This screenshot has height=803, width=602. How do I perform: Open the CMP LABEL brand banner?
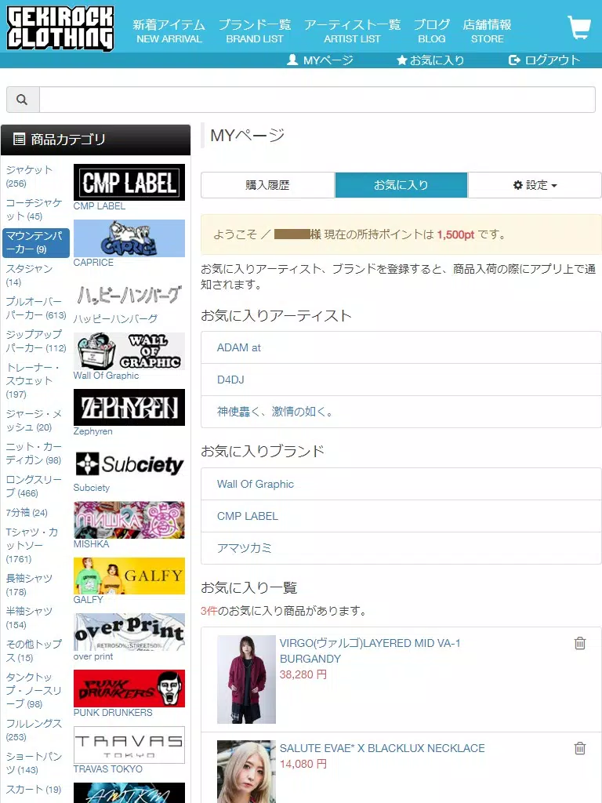click(x=129, y=182)
